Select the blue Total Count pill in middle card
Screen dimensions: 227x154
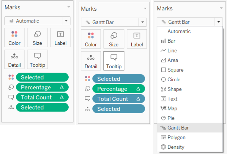pyautogui.click(x=119, y=99)
